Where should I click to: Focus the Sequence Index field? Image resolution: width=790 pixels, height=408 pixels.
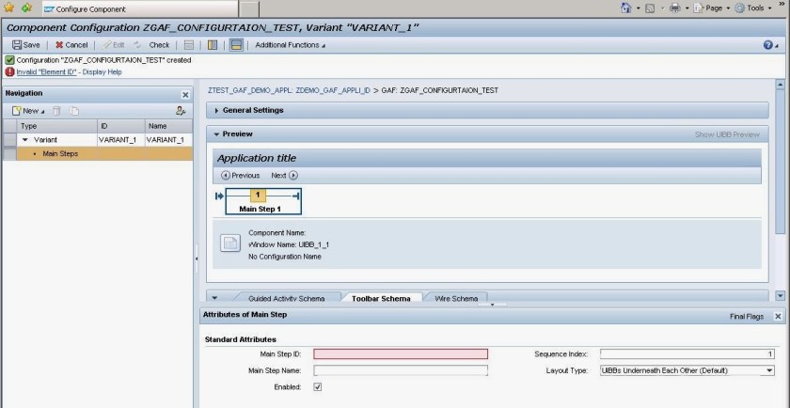click(687, 354)
